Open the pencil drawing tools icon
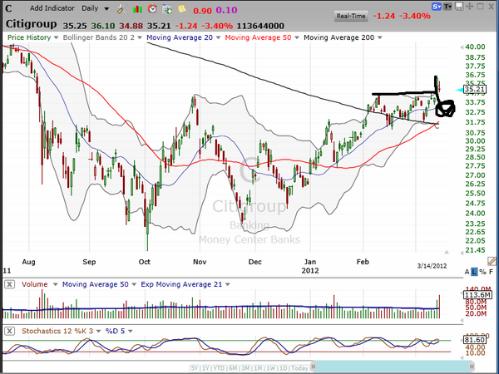Image resolution: width=499 pixels, height=374 pixels. 492,262
